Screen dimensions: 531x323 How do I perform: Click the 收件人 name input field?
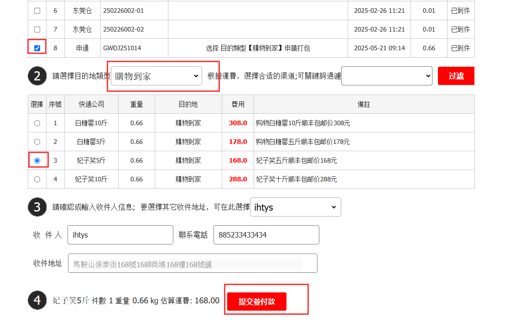click(120, 235)
